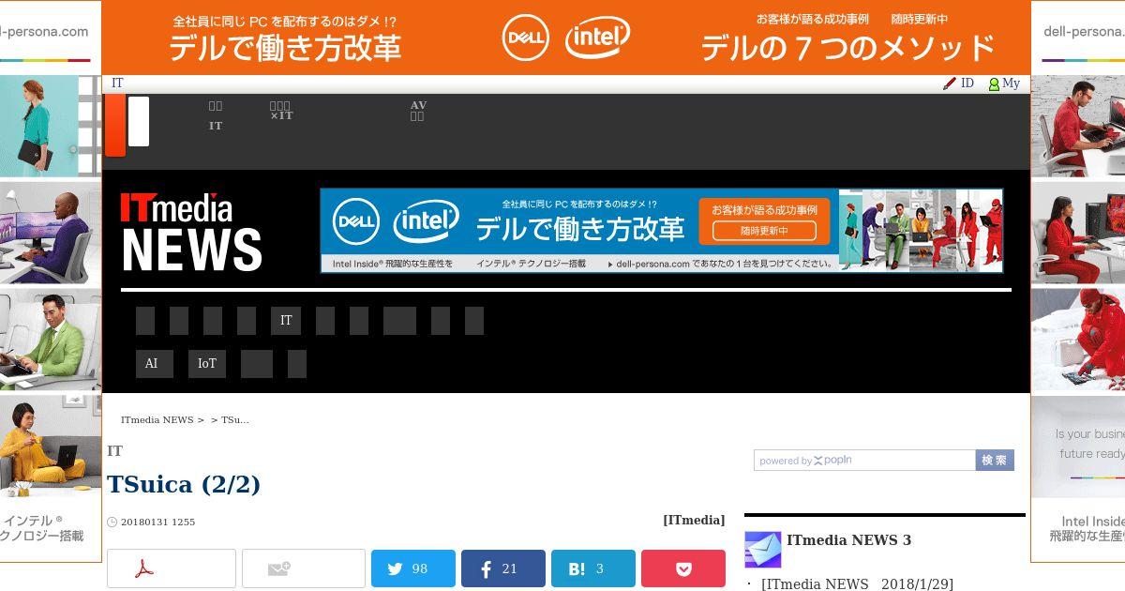Click the IT link in top-left bar
Viewport: 1125px width, 591px height.
pos(117,83)
